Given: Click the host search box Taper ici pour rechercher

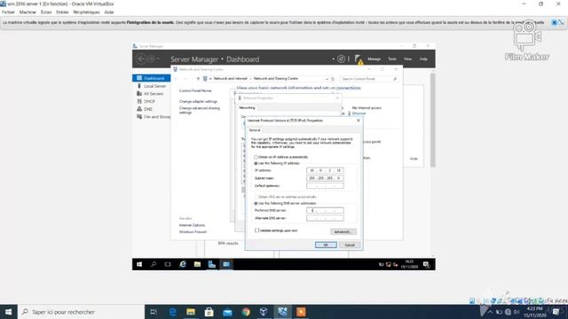Looking at the screenshot, I should [x=81, y=312].
